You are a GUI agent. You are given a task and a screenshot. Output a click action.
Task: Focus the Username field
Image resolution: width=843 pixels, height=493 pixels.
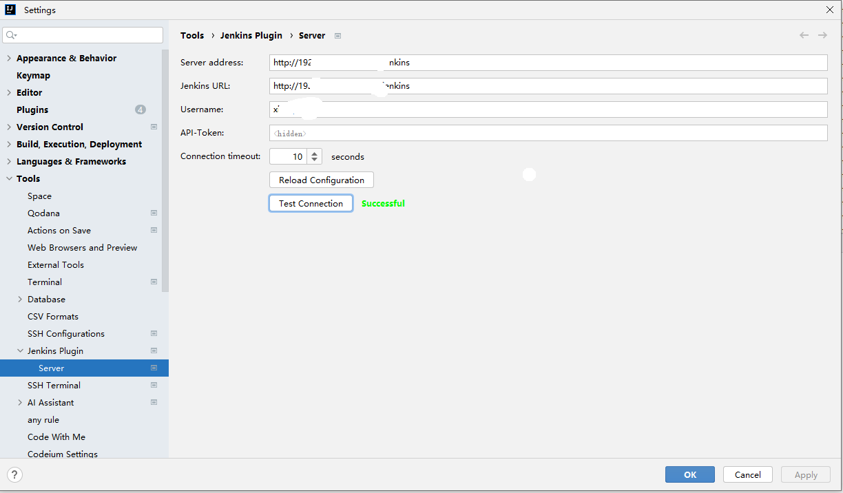548,109
